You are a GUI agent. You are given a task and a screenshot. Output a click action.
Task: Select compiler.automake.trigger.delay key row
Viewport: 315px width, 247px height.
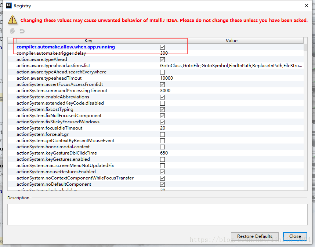[x=51, y=53]
